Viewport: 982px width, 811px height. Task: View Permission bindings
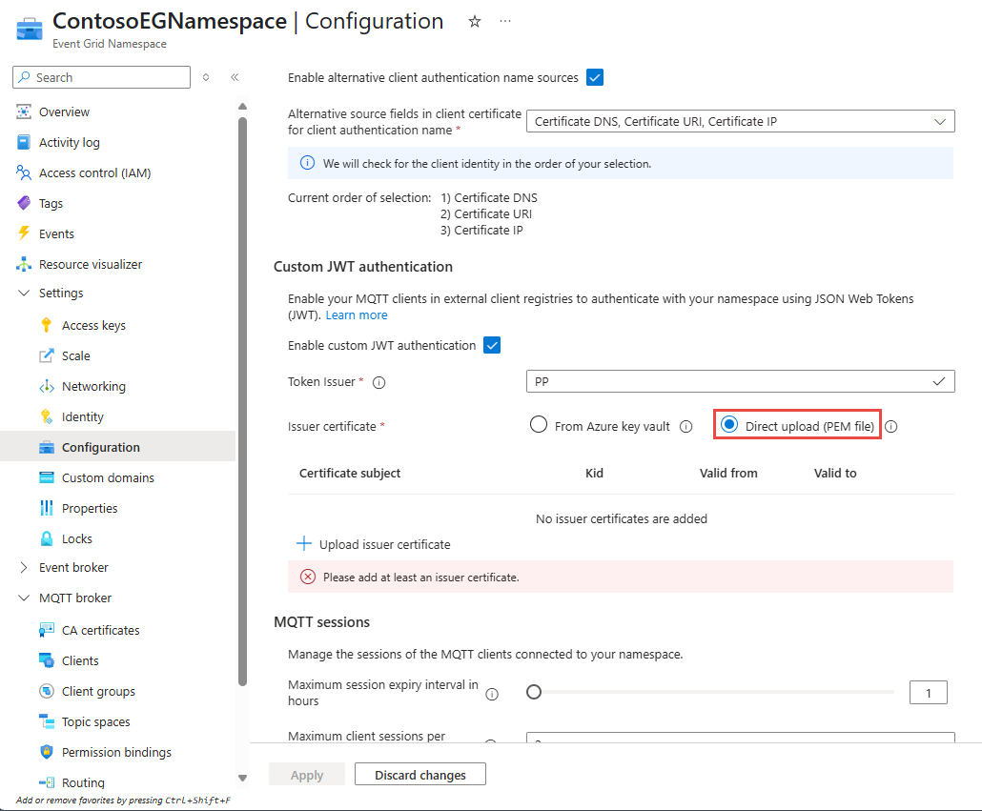coord(112,752)
